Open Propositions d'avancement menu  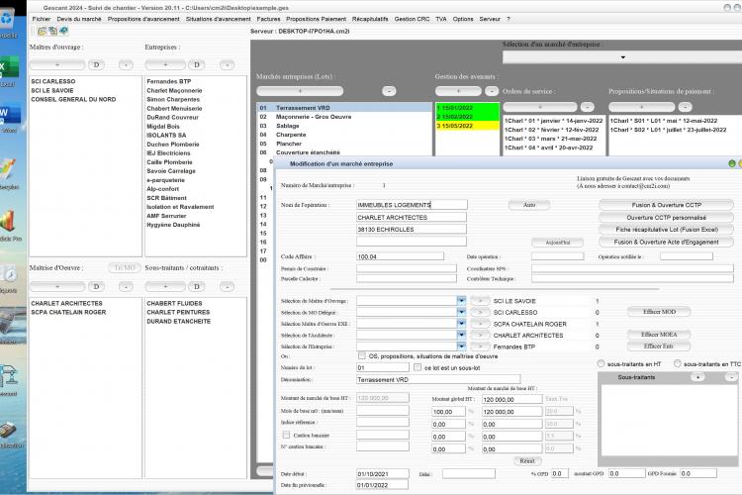pyautogui.click(x=143, y=19)
